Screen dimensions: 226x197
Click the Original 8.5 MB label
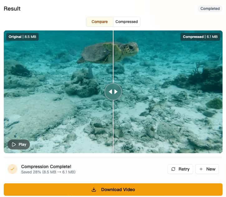pyautogui.click(x=22, y=37)
